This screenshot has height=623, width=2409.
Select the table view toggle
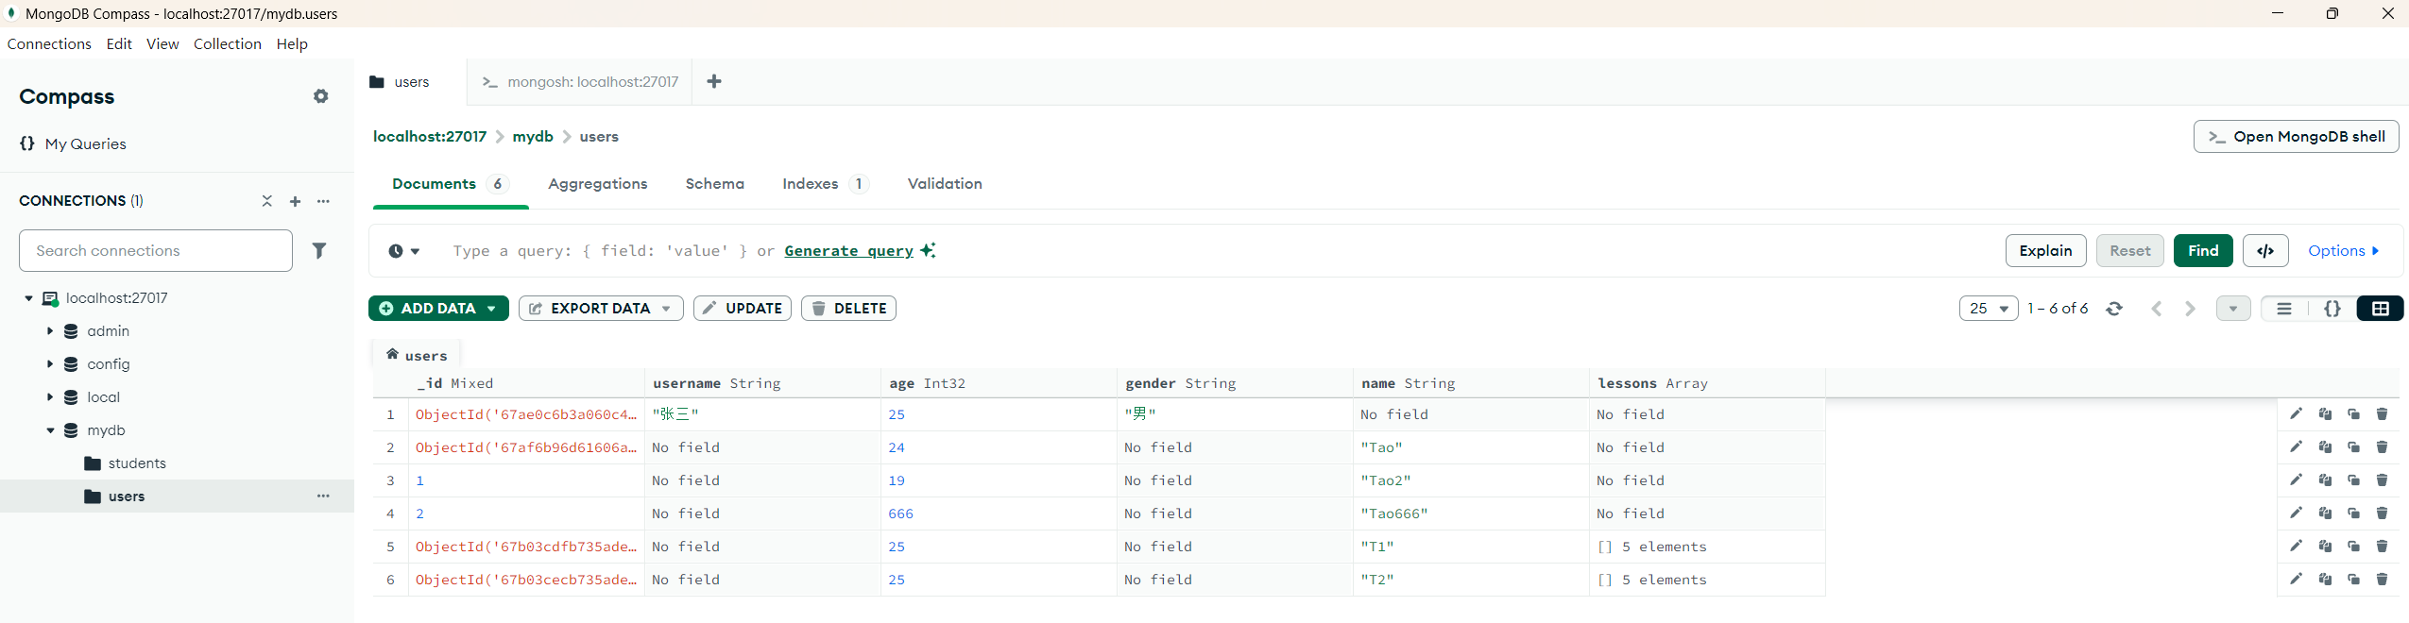click(2380, 309)
